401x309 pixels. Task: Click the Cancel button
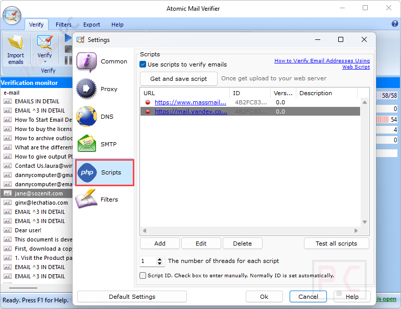[308, 297]
